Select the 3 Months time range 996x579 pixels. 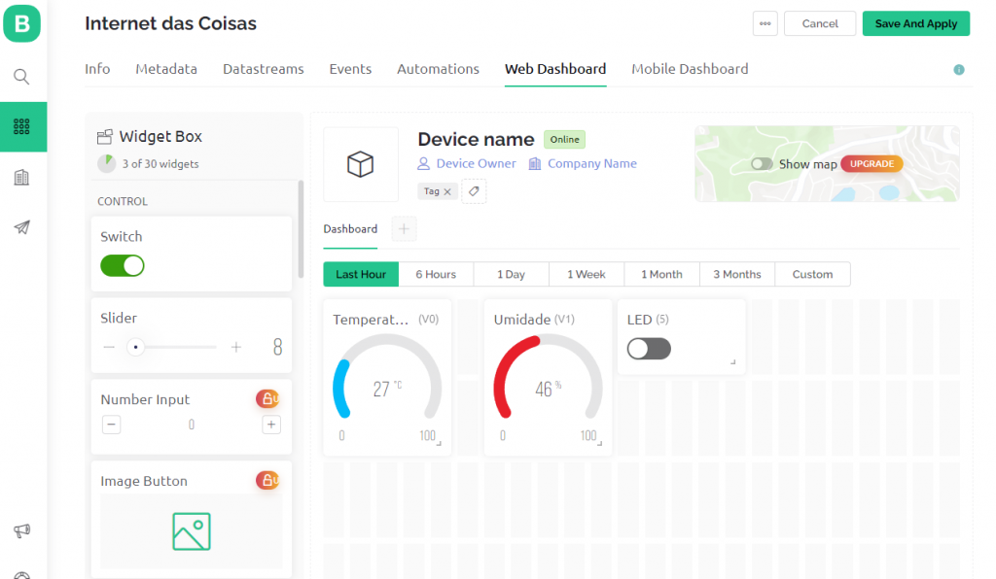(737, 275)
